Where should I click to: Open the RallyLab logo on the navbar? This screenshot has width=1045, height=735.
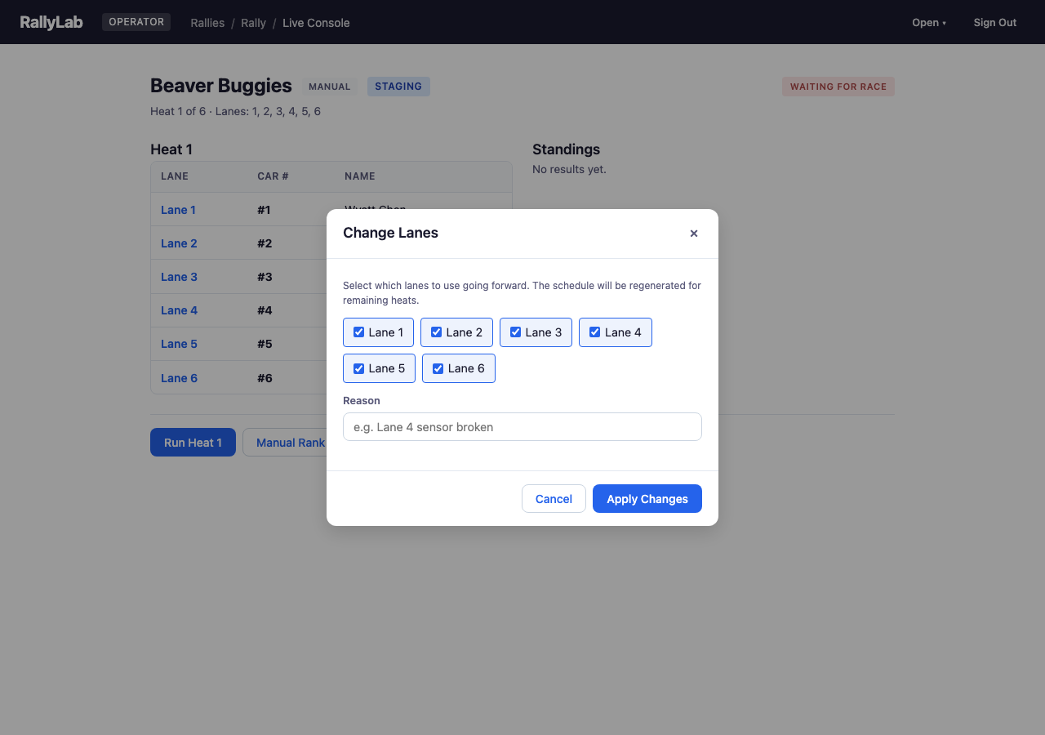51,22
